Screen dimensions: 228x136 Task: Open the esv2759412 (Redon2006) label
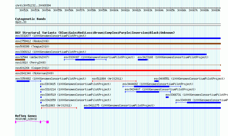(x=32, y=41)
